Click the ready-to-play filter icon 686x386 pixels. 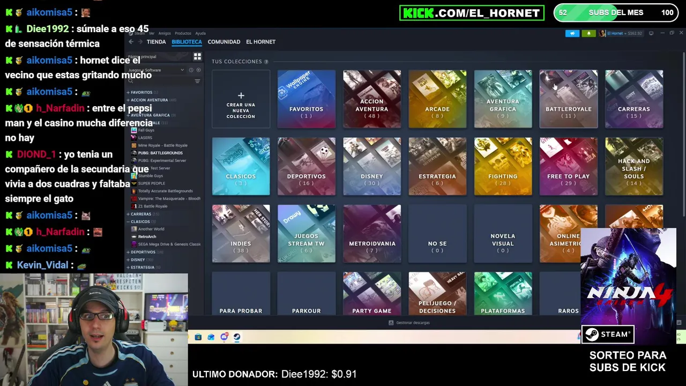point(198,70)
